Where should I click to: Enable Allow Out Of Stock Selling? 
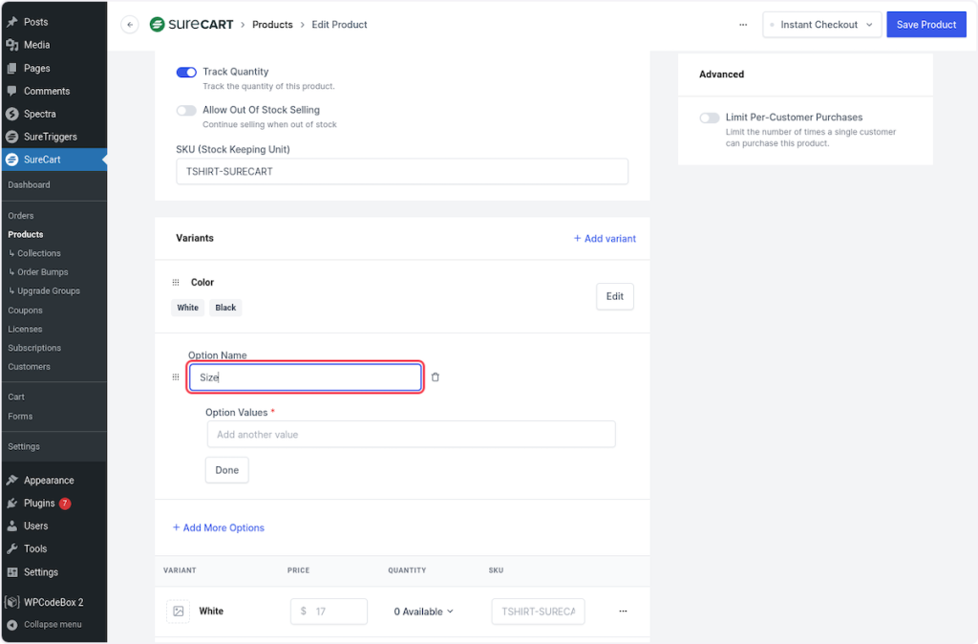(x=186, y=110)
